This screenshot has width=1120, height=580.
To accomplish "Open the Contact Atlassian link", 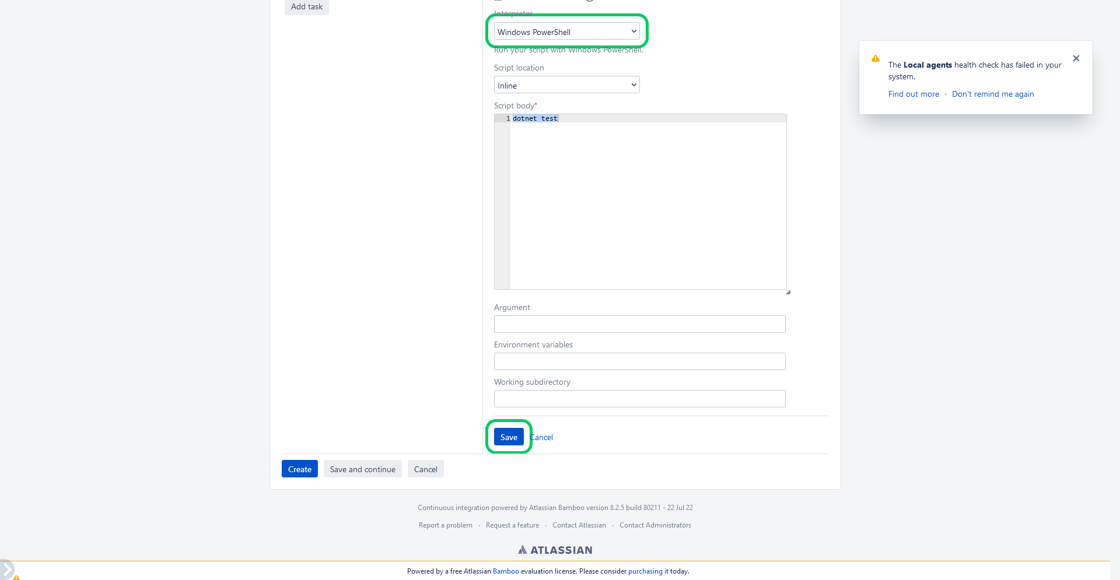I will coord(579,525).
